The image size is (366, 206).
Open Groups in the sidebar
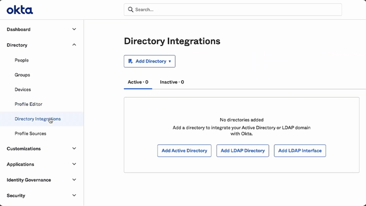(x=22, y=75)
